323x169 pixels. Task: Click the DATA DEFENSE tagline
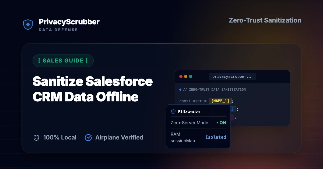pyautogui.click(x=58, y=30)
